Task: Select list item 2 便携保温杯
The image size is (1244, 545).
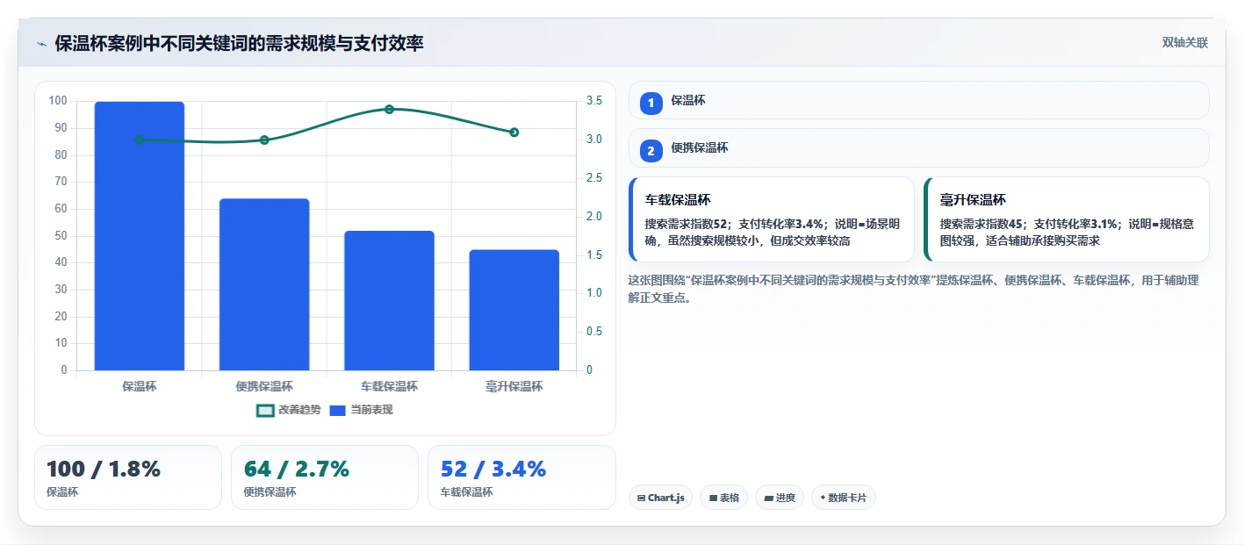Action: [919, 148]
